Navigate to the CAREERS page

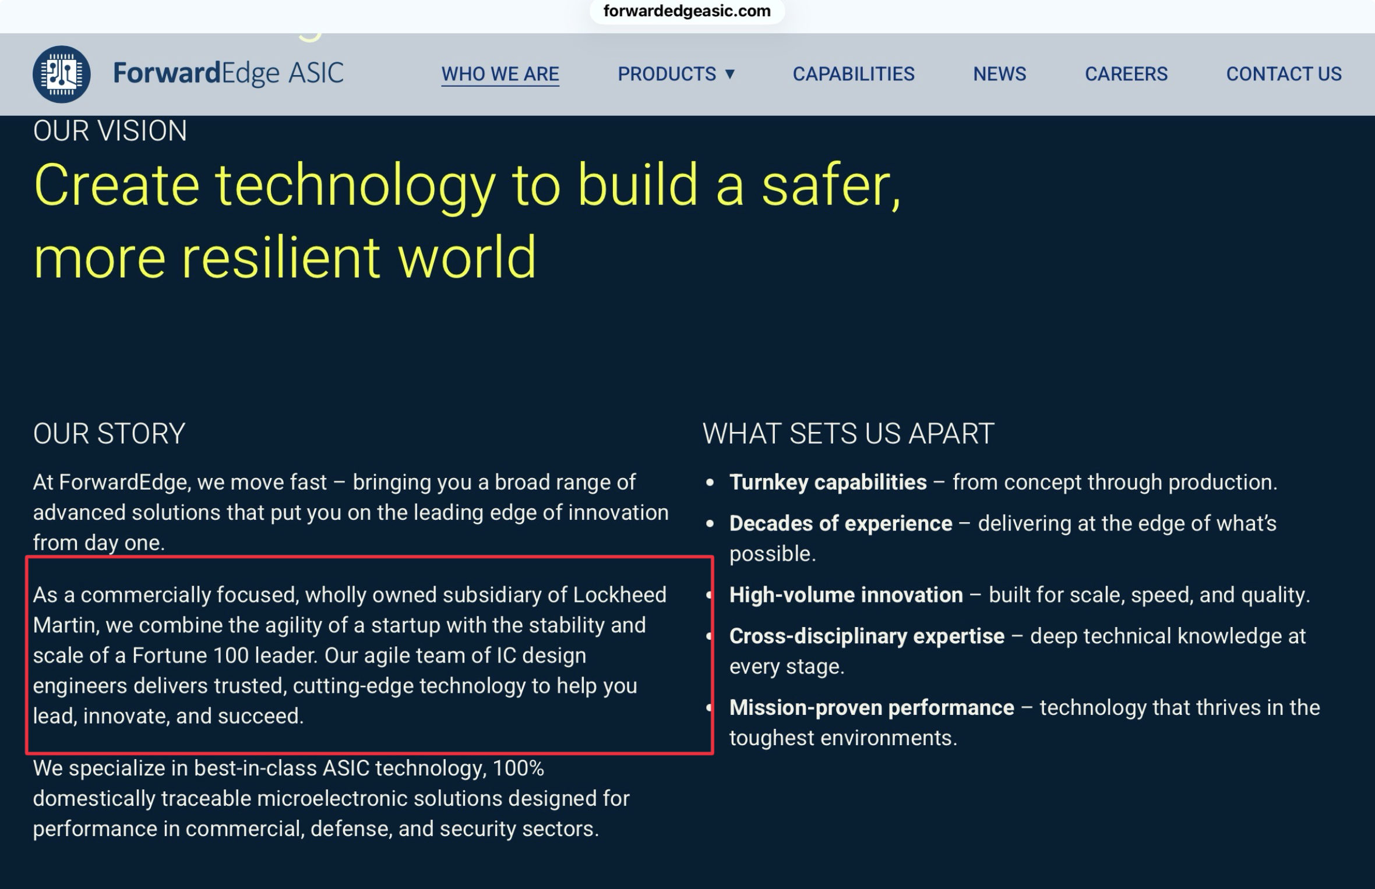tap(1126, 74)
